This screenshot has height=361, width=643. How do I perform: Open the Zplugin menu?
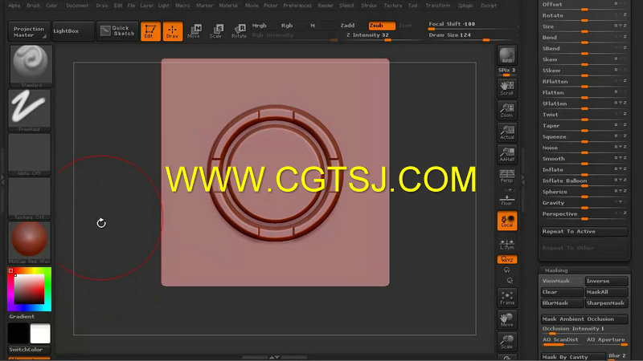click(x=465, y=6)
